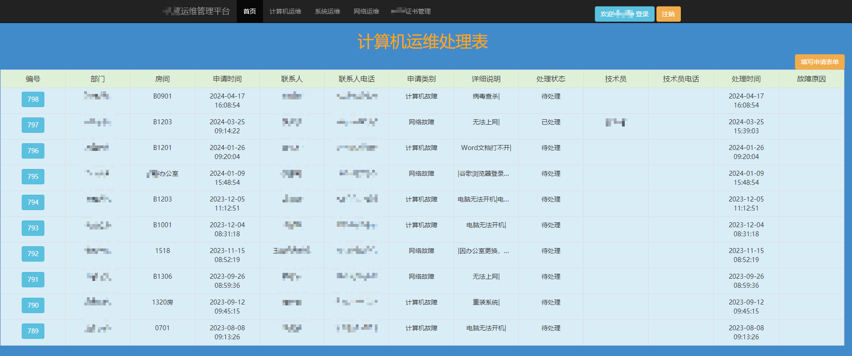Click the 申请类别 column header
The image size is (852, 356).
point(421,79)
